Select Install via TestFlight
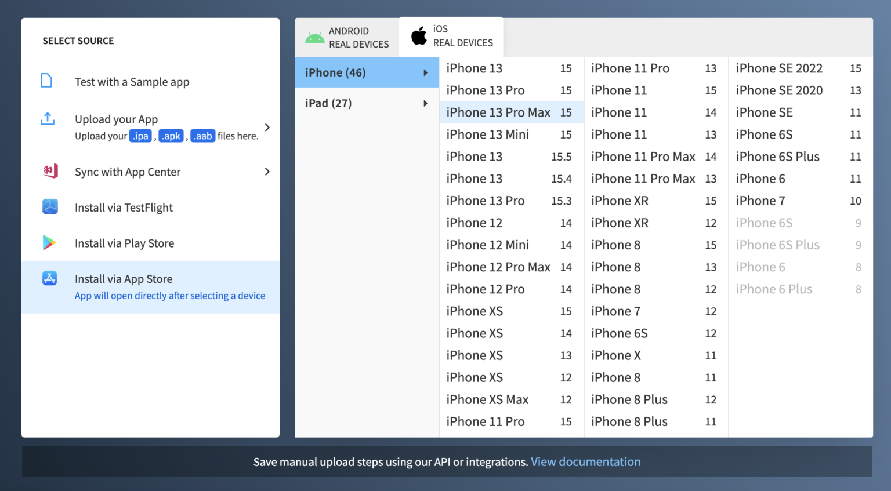This screenshot has height=491, width=891. point(124,207)
